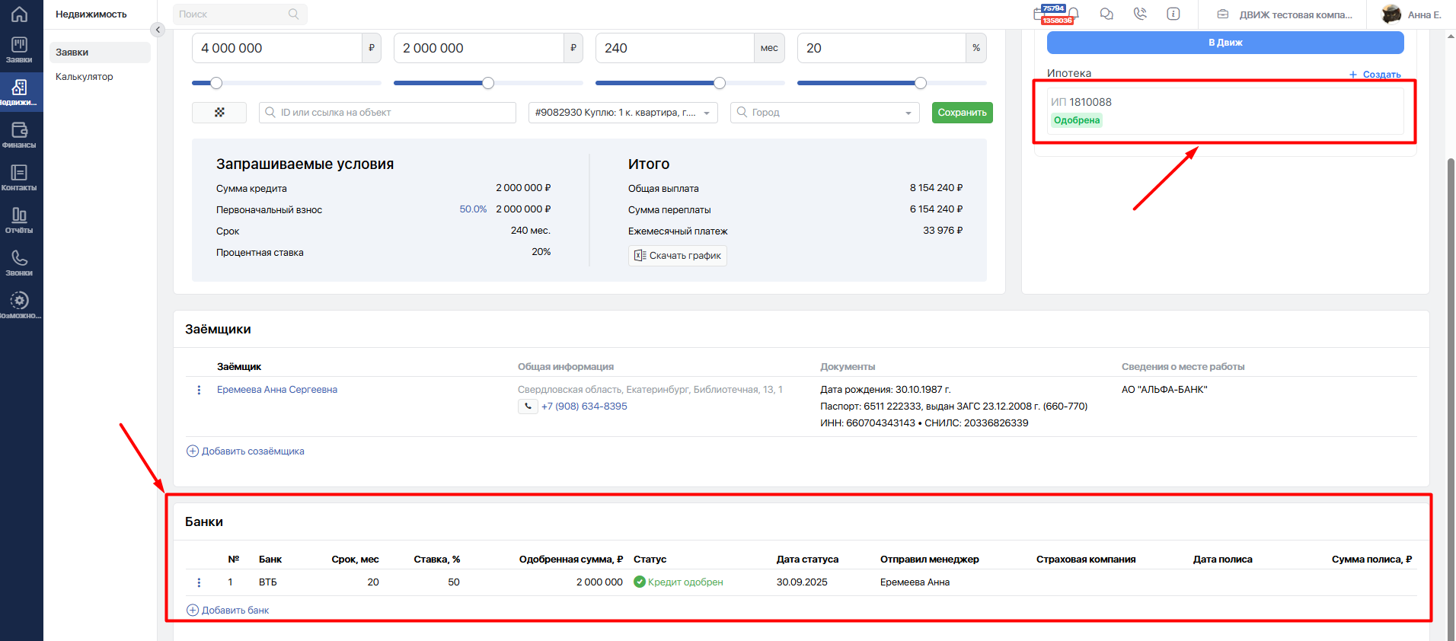Open the chat messages icon in header
Screen dimensions: 1456x641
pos(1106,14)
